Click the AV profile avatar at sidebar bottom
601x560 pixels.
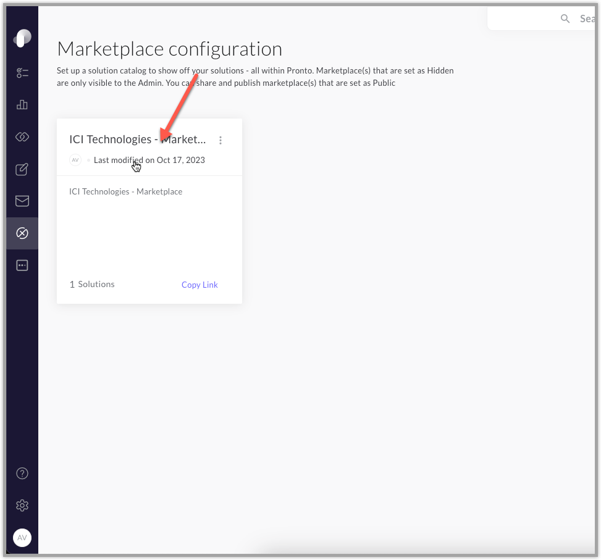tap(22, 538)
